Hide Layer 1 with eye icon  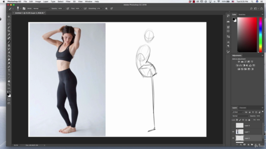point(233,132)
